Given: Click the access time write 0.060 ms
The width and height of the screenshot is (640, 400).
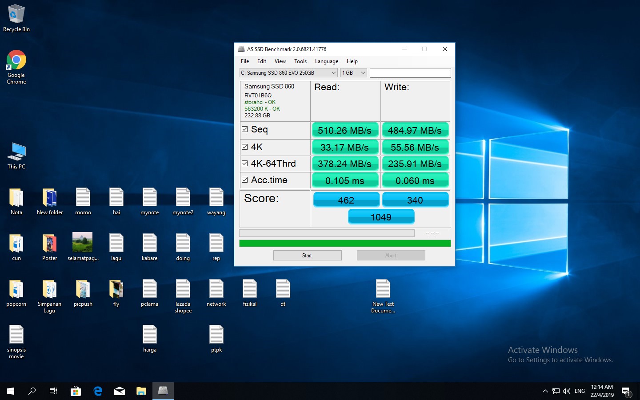Looking at the screenshot, I should tap(415, 180).
